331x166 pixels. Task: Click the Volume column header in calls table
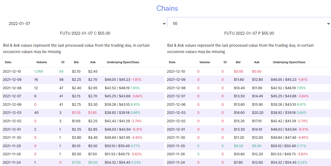click(x=42, y=62)
